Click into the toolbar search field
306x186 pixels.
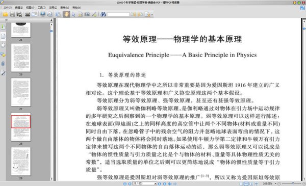click(118, 14)
